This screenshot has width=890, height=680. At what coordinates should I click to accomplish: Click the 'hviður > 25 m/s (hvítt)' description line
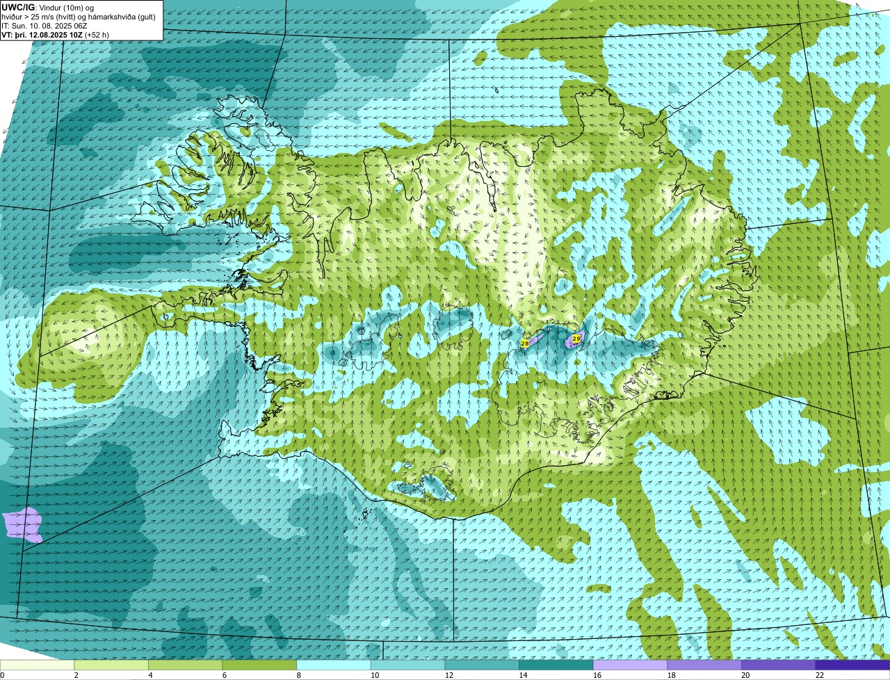pos(79,17)
